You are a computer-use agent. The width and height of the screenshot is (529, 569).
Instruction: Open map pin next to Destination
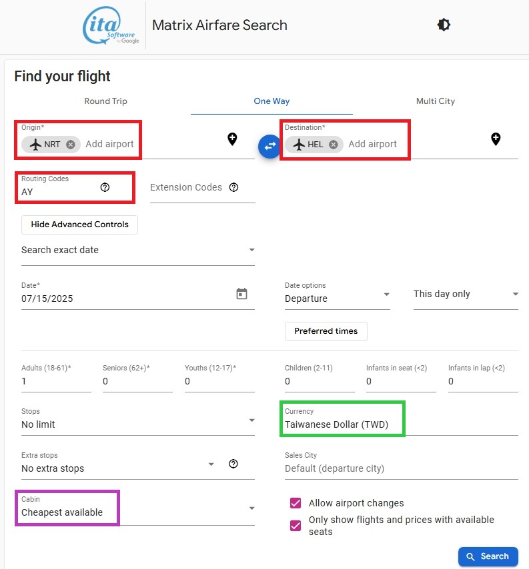[x=496, y=139]
